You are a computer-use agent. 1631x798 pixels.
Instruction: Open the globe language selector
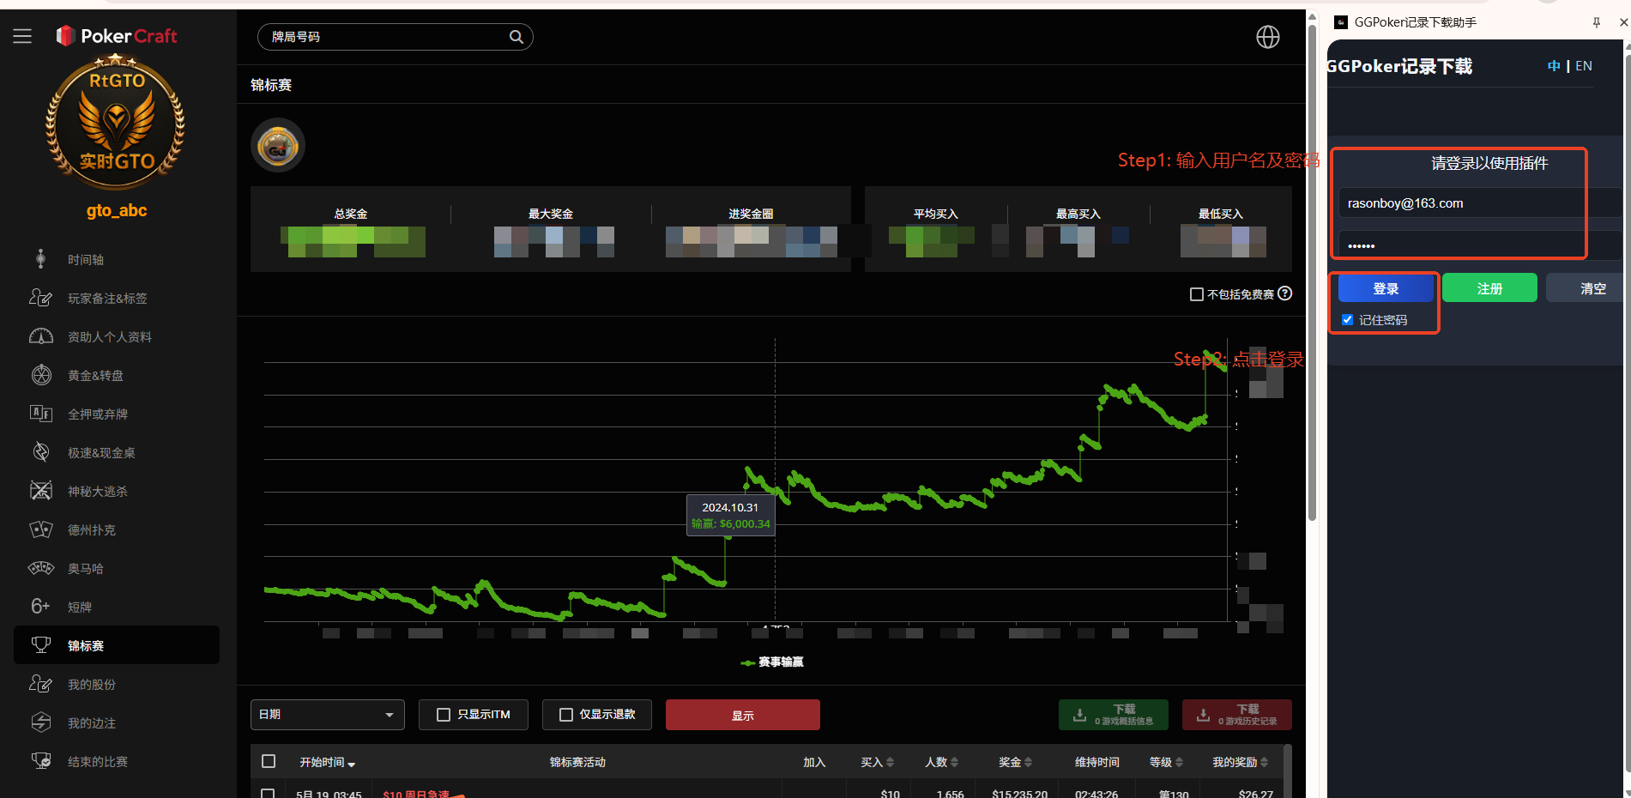pos(1267,37)
